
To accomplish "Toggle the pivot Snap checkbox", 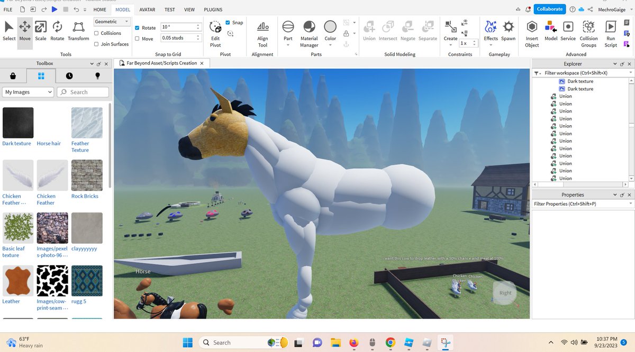I will pos(228,23).
